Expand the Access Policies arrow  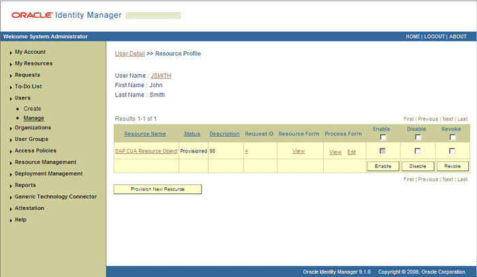pyautogui.click(x=11, y=152)
